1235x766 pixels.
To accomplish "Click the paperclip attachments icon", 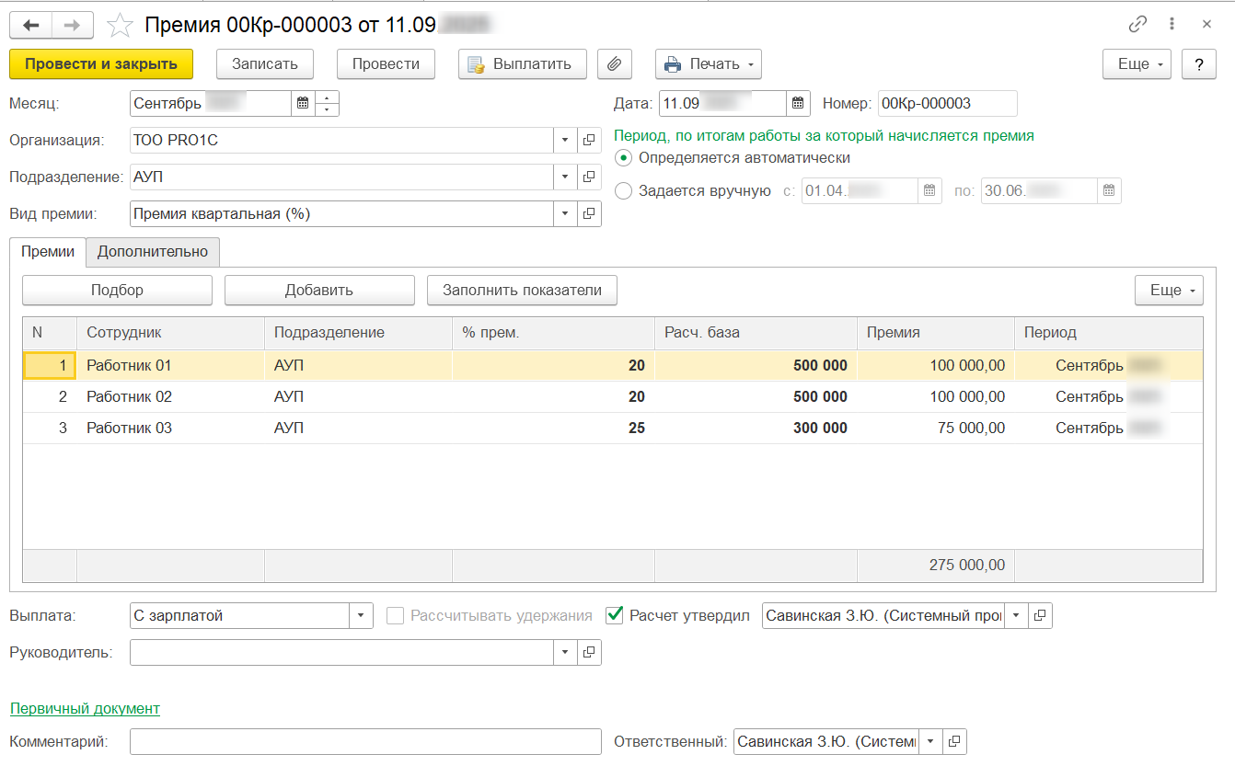I will click(614, 64).
